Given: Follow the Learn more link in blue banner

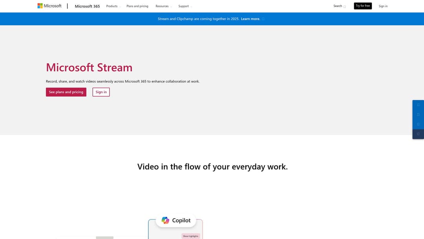Looking at the screenshot, I should 250,19.
